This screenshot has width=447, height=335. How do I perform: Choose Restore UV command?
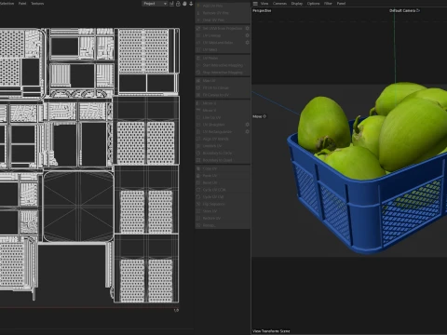223,218
